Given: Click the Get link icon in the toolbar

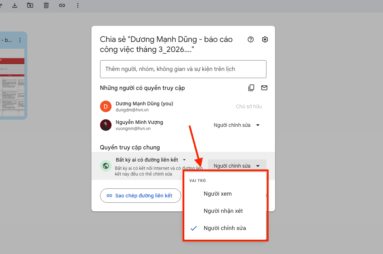Looking at the screenshot, I should tap(62, 5).
